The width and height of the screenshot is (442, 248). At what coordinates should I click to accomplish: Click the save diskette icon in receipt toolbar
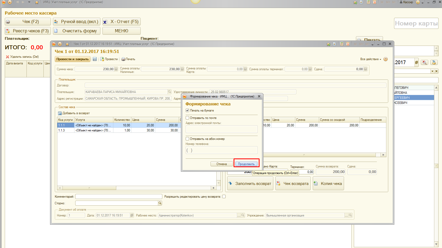[x=95, y=59]
